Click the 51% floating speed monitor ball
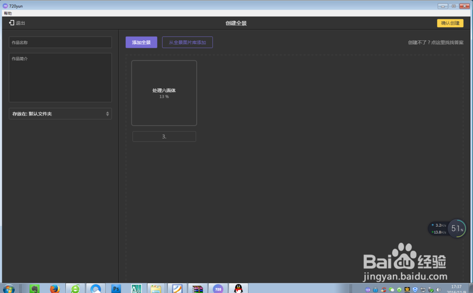The image size is (473, 293). point(457,228)
